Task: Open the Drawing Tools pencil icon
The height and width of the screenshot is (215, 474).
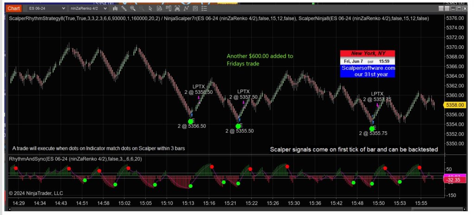Action: coord(124,8)
